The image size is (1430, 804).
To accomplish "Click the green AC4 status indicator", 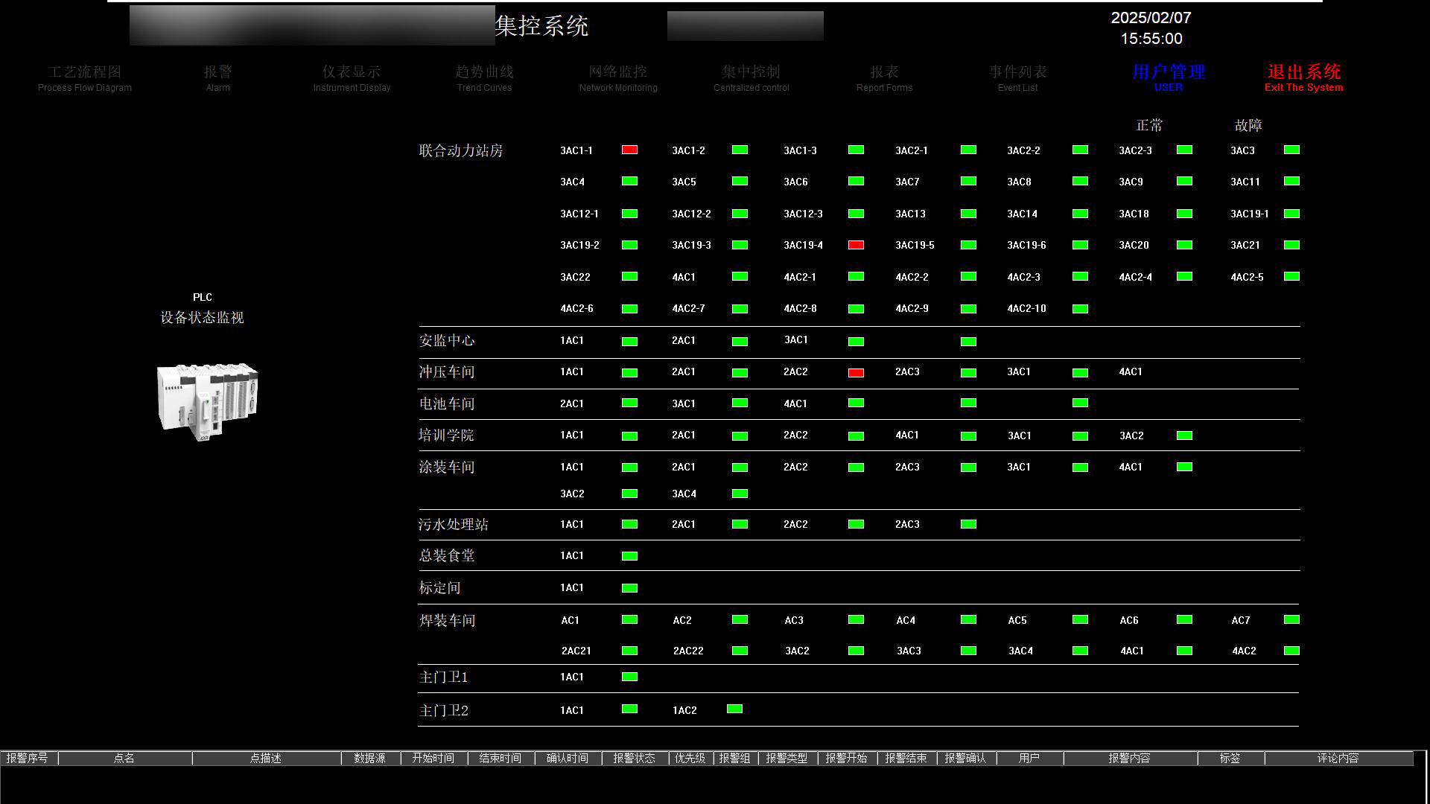I will coord(968,619).
